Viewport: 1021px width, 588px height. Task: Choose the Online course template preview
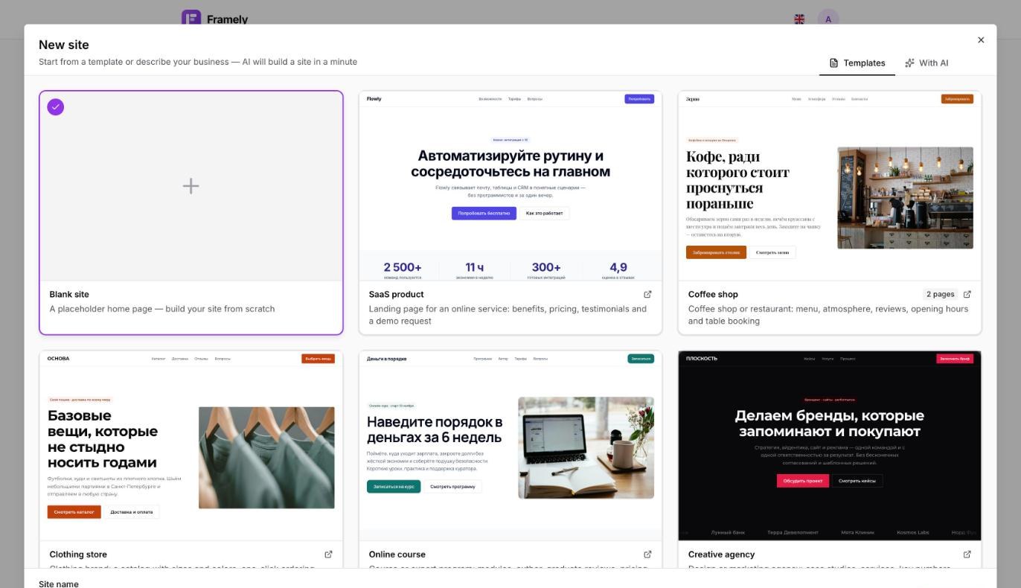coord(510,446)
